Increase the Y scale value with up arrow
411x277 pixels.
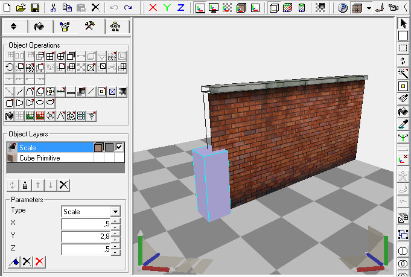115,234
